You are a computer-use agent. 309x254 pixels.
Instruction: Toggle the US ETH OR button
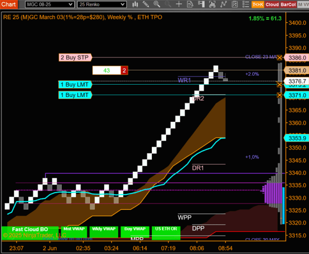[x=166, y=233]
